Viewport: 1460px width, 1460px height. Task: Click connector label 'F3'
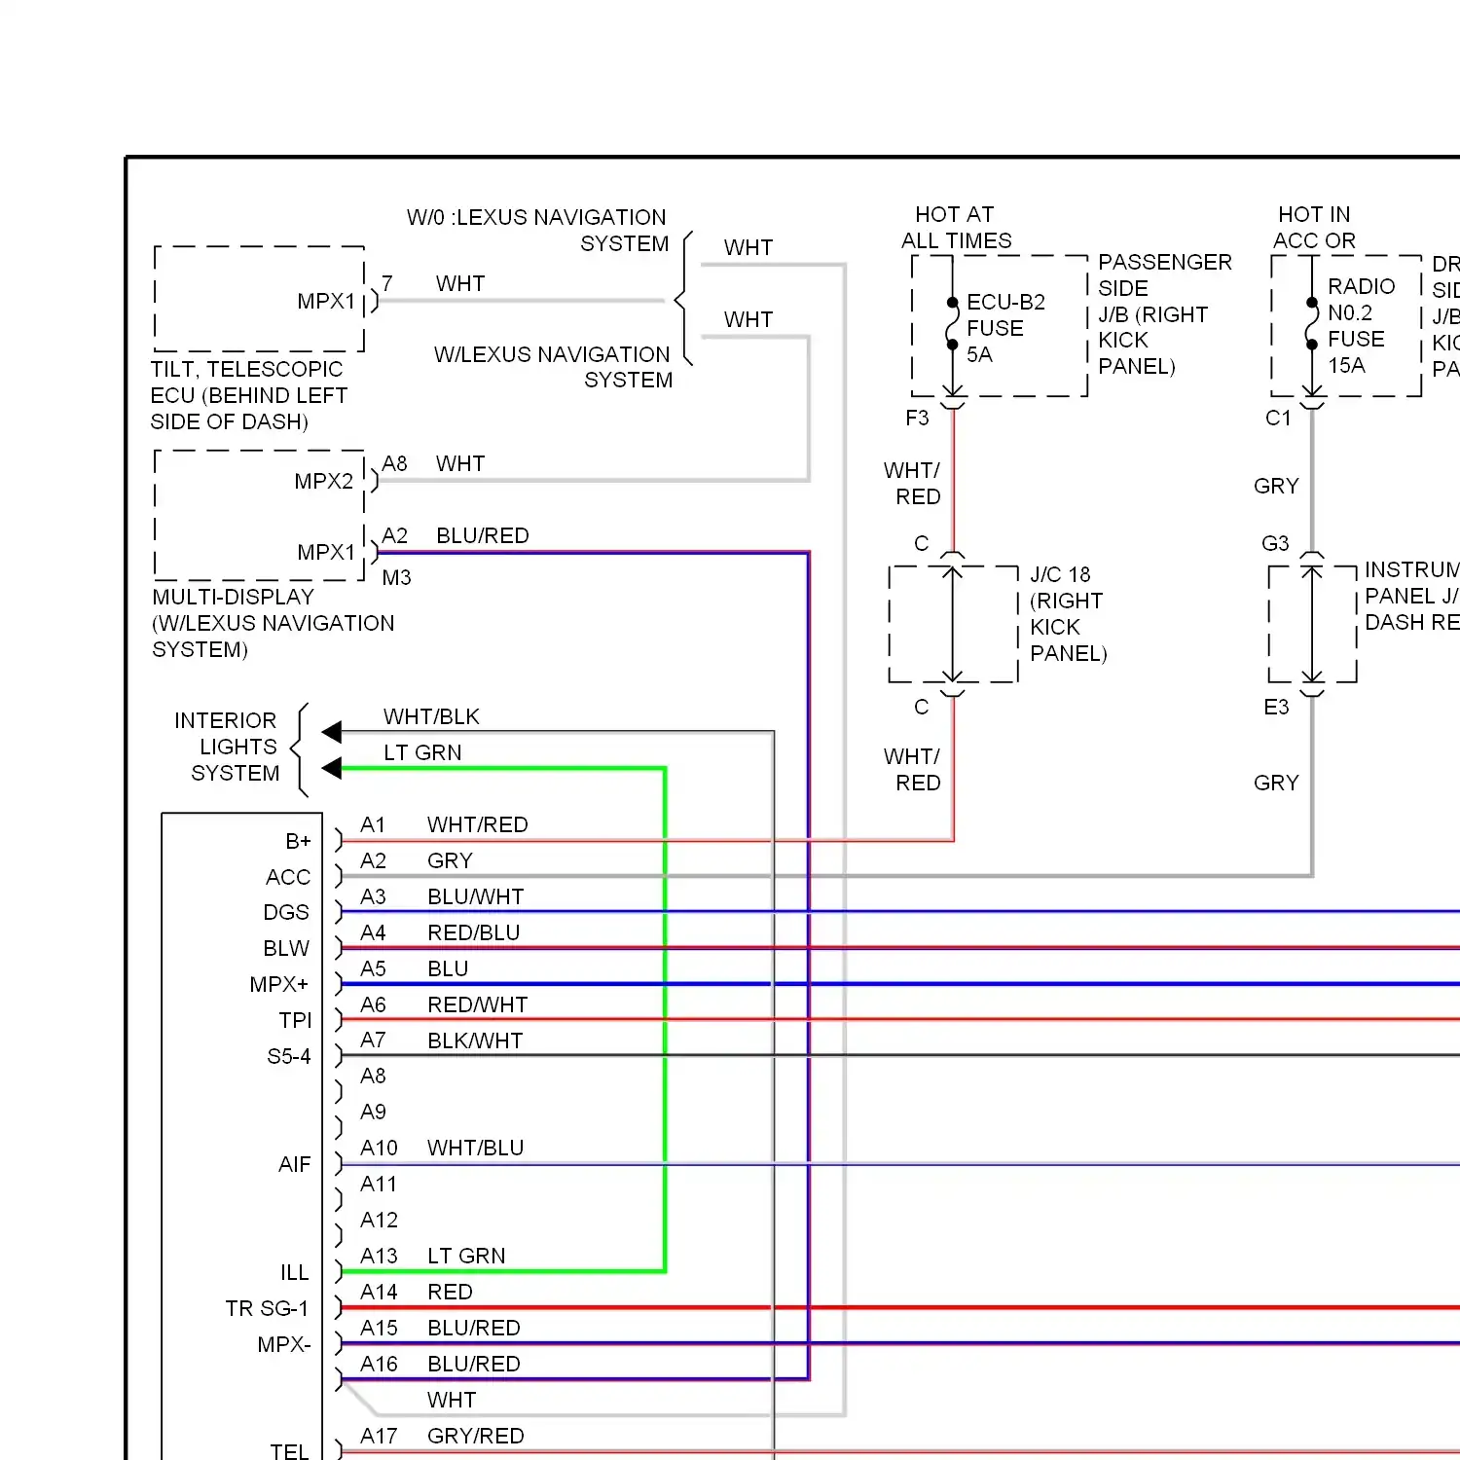click(917, 419)
